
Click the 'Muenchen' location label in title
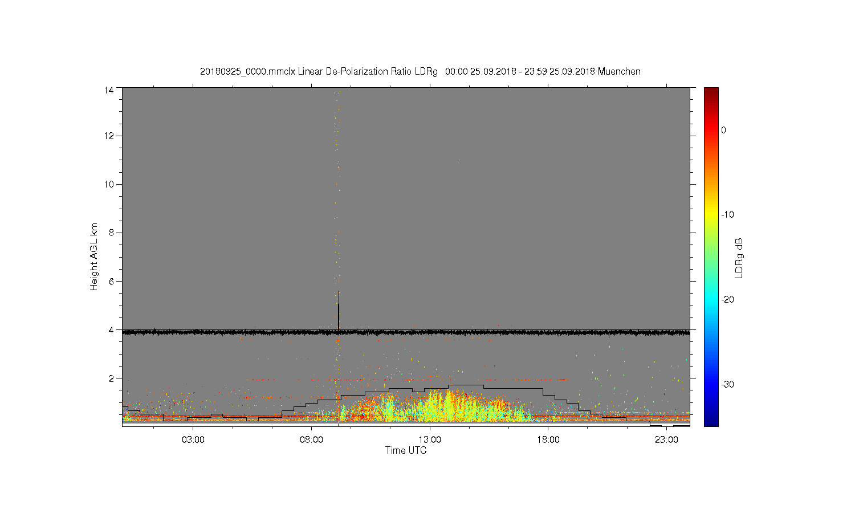[619, 71]
